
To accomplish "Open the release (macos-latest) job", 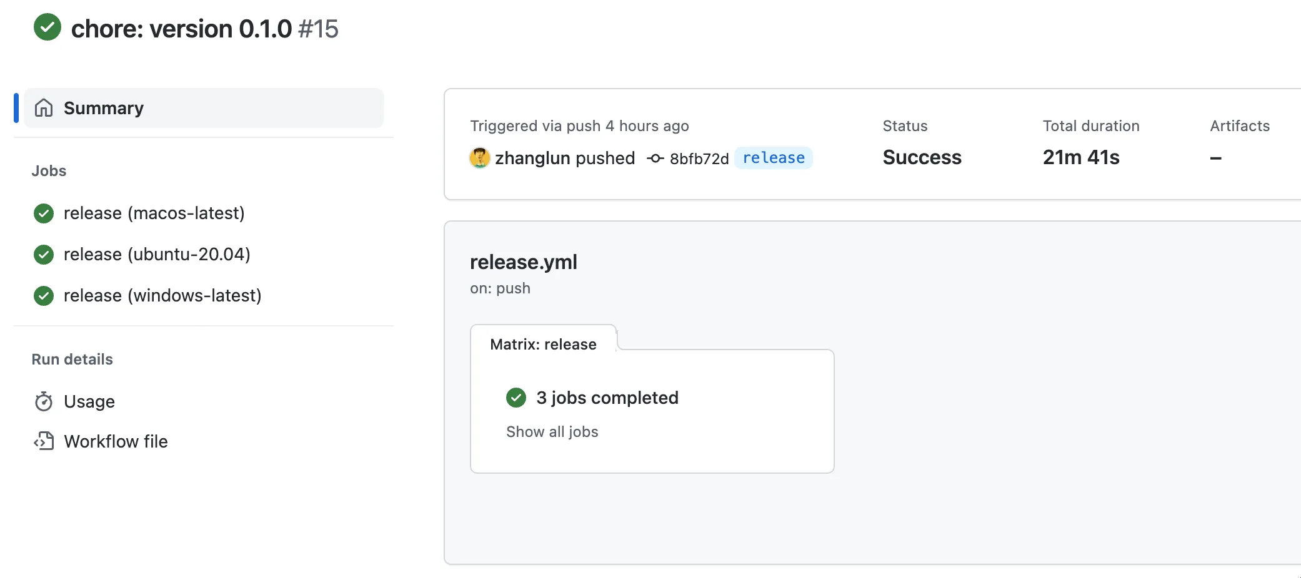I will (x=154, y=213).
